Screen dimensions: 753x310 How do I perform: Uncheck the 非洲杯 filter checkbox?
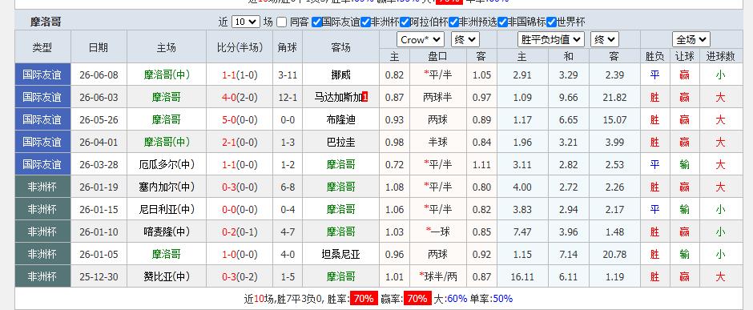click(x=365, y=22)
